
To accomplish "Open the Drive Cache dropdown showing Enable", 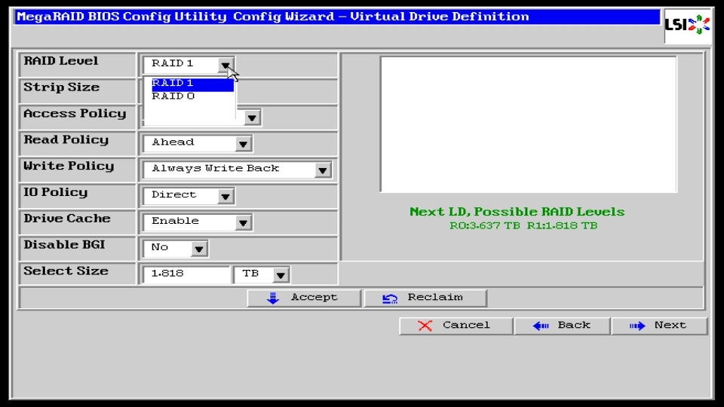I will (x=198, y=222).
